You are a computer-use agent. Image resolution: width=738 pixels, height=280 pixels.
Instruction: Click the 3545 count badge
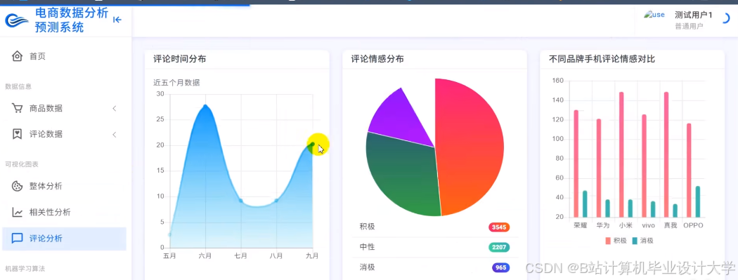(x=499, y=227)
